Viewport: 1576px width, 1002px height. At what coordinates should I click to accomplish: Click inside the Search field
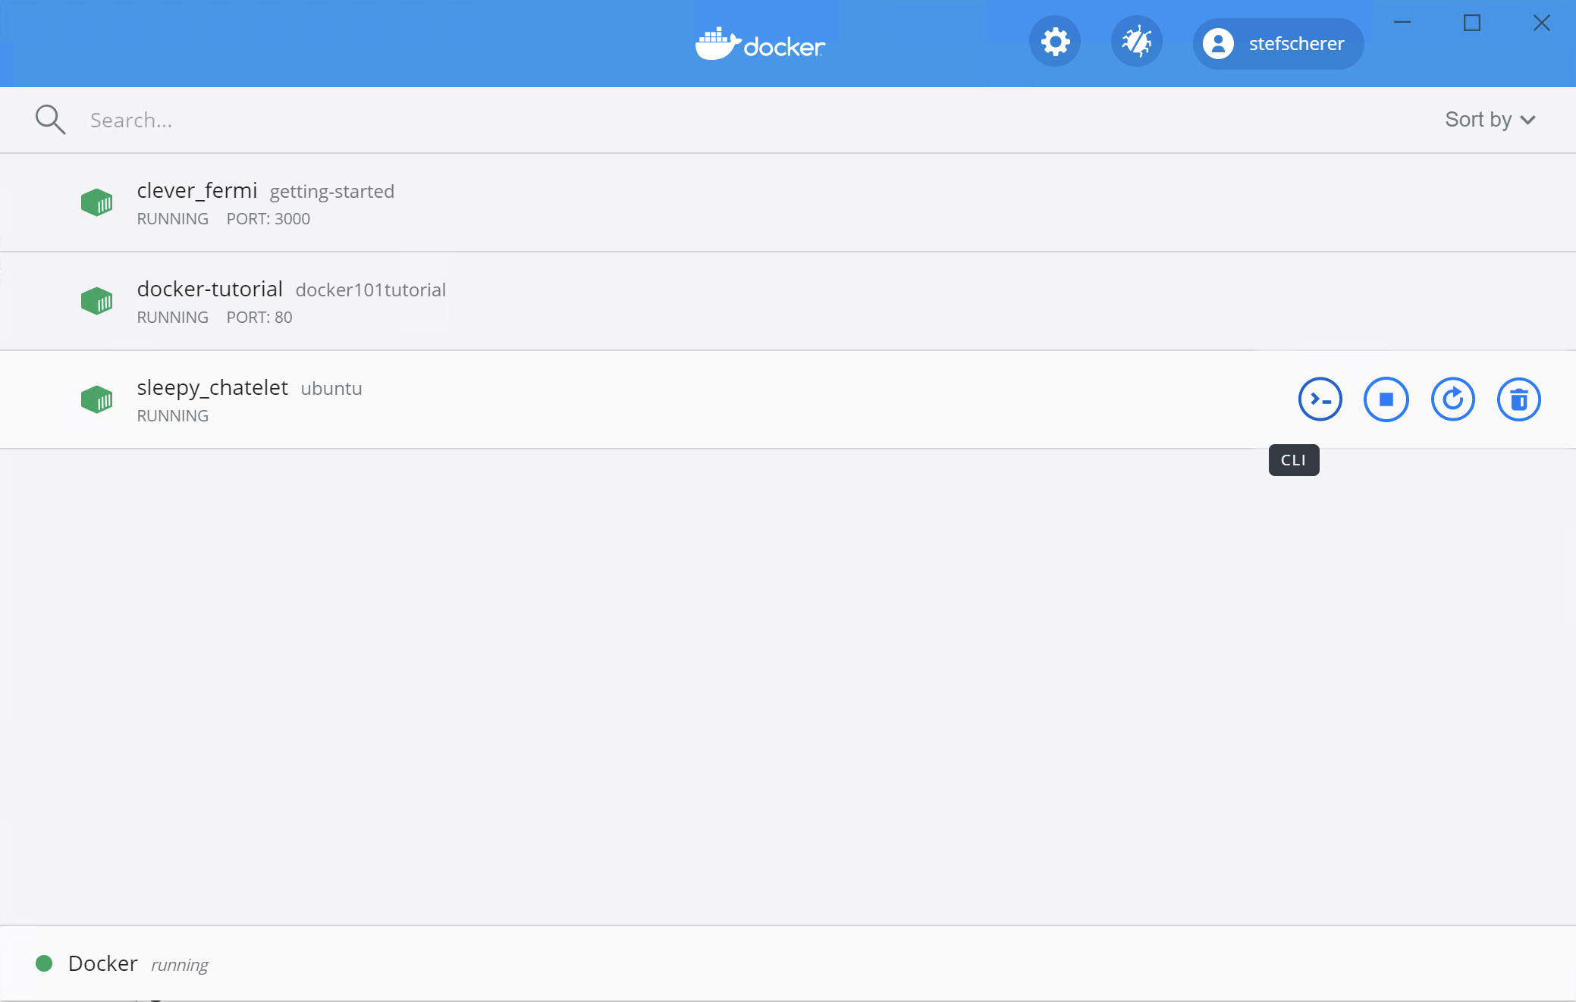tap(303, 119)
